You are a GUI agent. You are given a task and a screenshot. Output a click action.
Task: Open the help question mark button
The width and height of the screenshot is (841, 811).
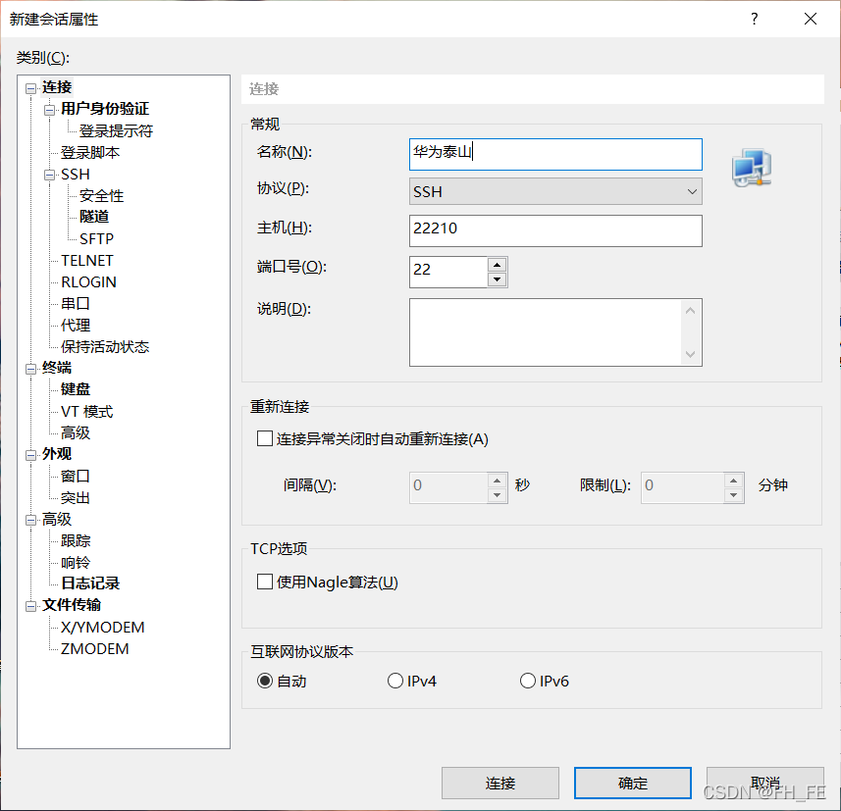pyautogui.click(x=754, y=19)
